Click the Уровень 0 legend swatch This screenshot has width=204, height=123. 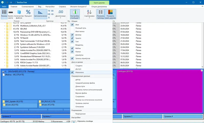point(21,116)
